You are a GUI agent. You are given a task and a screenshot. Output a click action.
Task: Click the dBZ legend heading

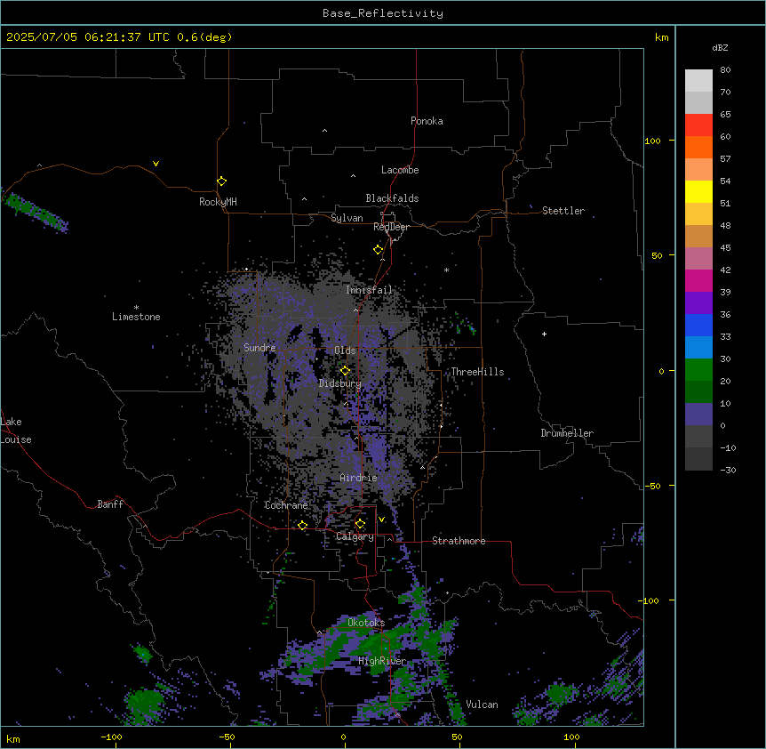point(720,47)
